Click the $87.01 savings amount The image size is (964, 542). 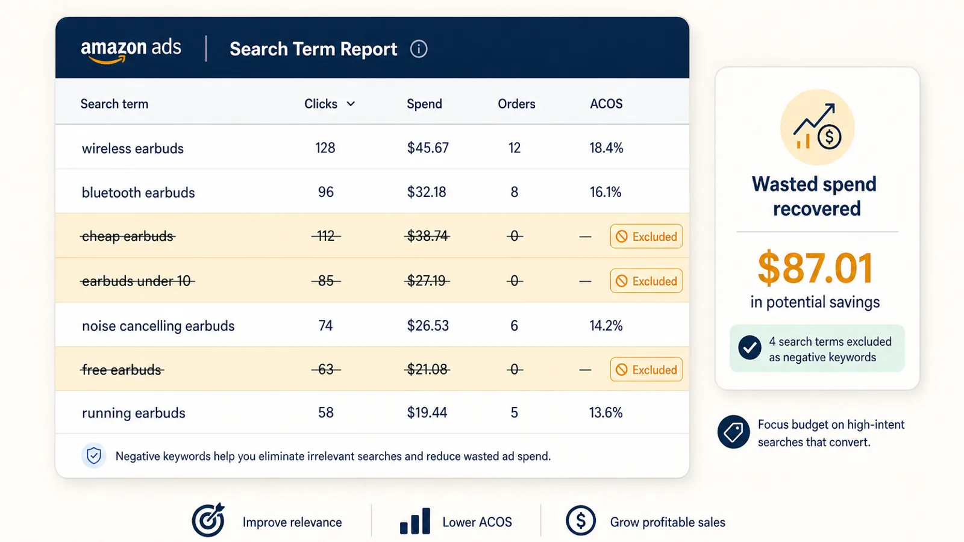tap(815, 268)
